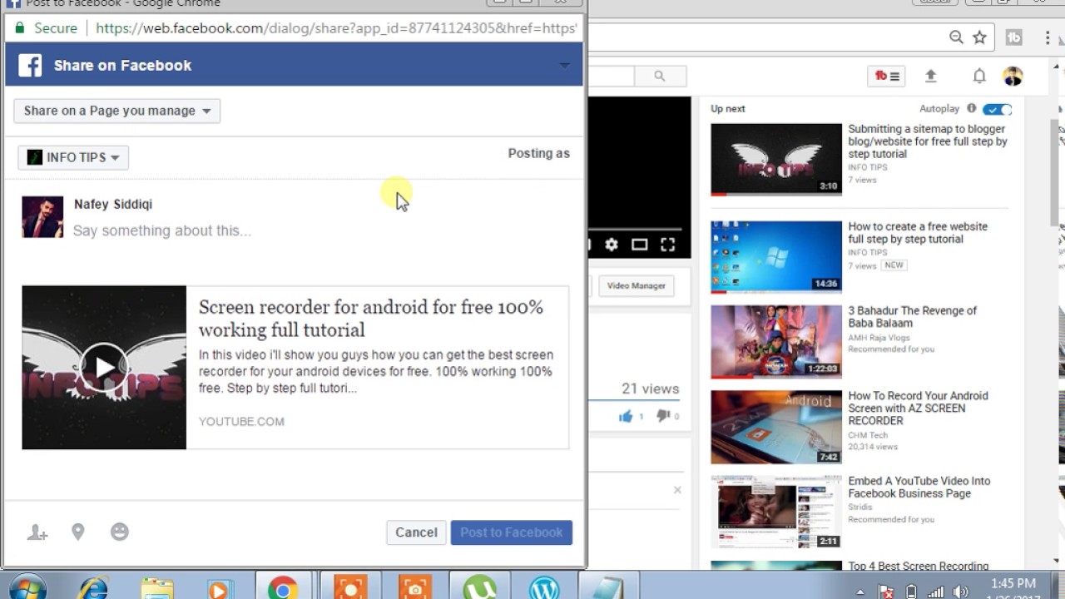Viewport: 1065px width, 599px height.
Task: Click the YouTube upload arrow icon
Action: point(931,77)
